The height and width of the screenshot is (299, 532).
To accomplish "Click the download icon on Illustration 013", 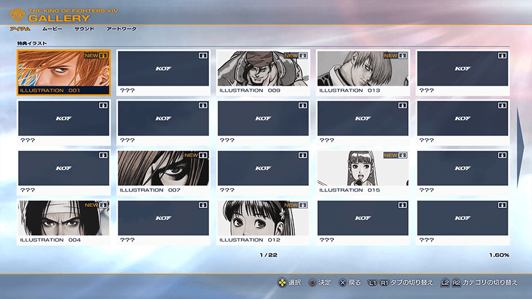I will point(402,56).
